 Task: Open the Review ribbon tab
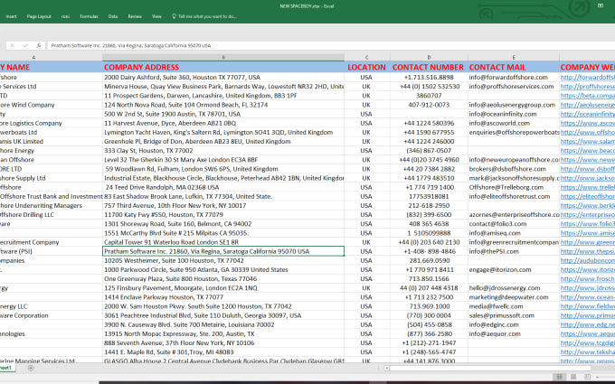tap(135, 16)
